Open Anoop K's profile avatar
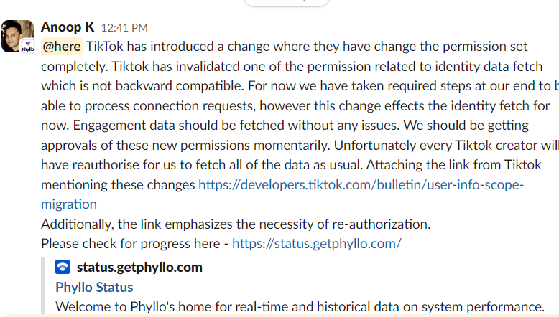The width and height of the screenshot is (559, 317). pos(15,34)
